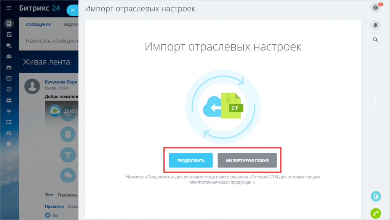Open the calendar icon in left sidebar
Screen dimensions: 390x220
(9, 79)
